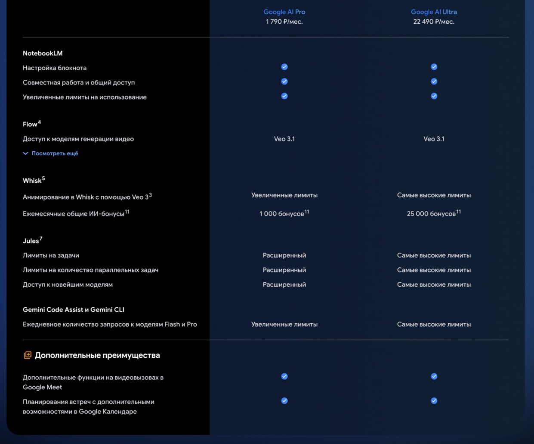534x444 pixels.
Task: Click 'Ежемесячные общие ИИ-бонусы' label
Action: coord(76,213)
